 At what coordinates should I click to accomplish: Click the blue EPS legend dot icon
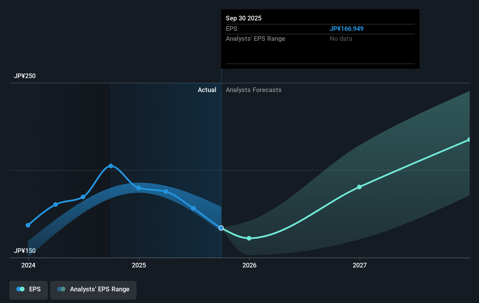point(20,289)
